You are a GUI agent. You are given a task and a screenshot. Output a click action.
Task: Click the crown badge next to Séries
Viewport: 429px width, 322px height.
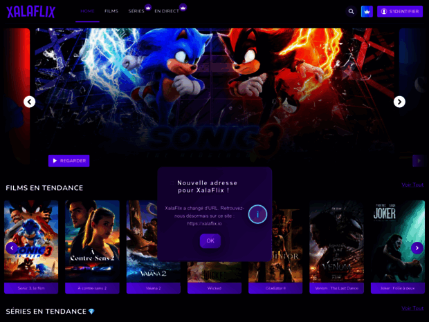pos(148,8)
